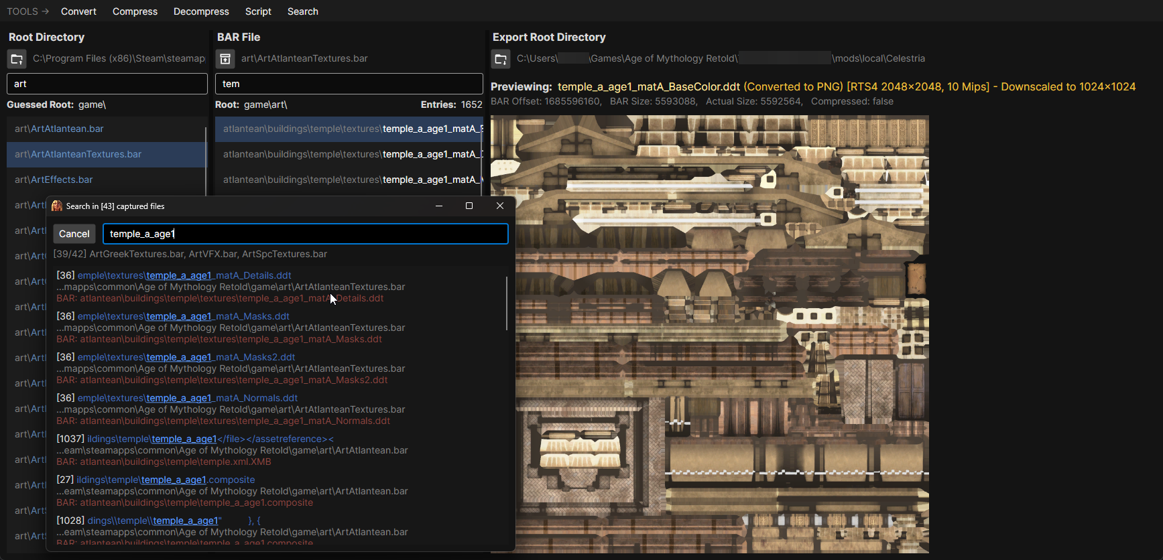Close the Search in captured files dialog

coord(500,206)
